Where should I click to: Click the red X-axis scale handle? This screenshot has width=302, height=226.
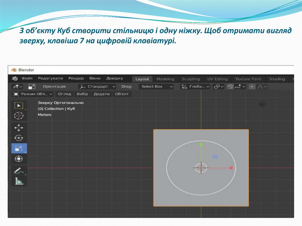click(x=231, y=168)
